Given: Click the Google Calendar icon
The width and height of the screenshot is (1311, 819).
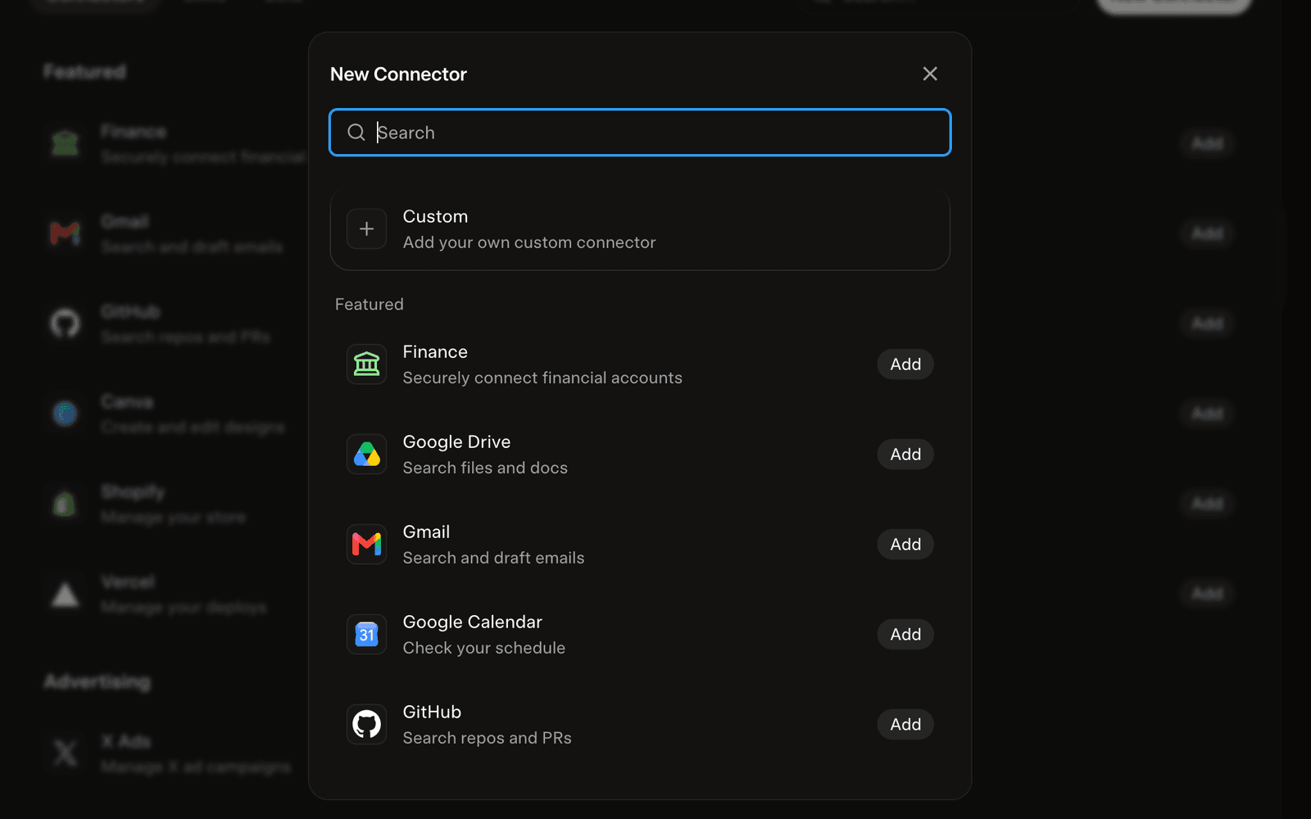Looking at the screenshot, I should (x=366, y=635).
